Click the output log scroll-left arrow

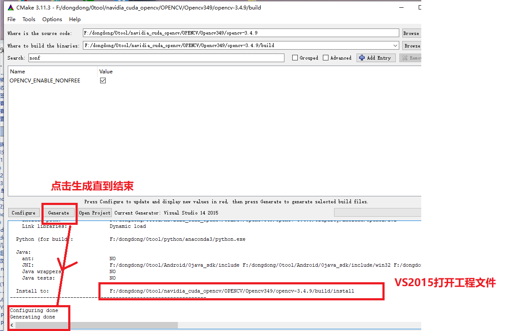12,325
